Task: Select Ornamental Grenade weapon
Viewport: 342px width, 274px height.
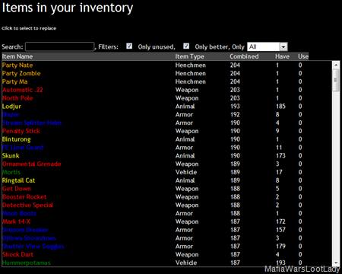Action: tap(32, 164)
